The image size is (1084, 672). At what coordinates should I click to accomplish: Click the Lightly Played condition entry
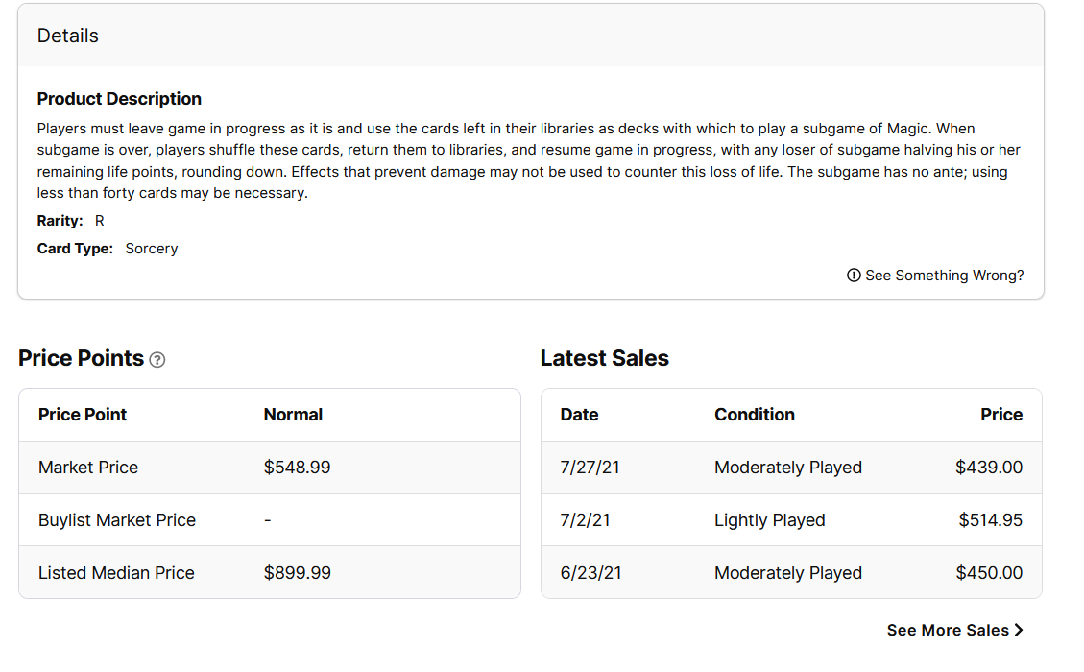click(769, 520)
